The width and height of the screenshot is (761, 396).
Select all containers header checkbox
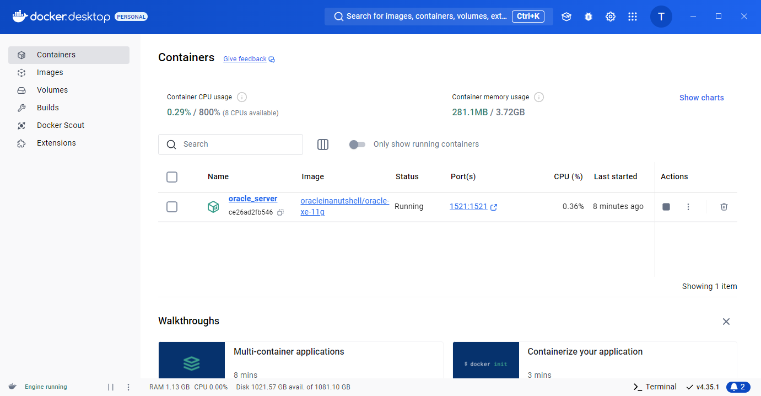click(x=172, y=177)
